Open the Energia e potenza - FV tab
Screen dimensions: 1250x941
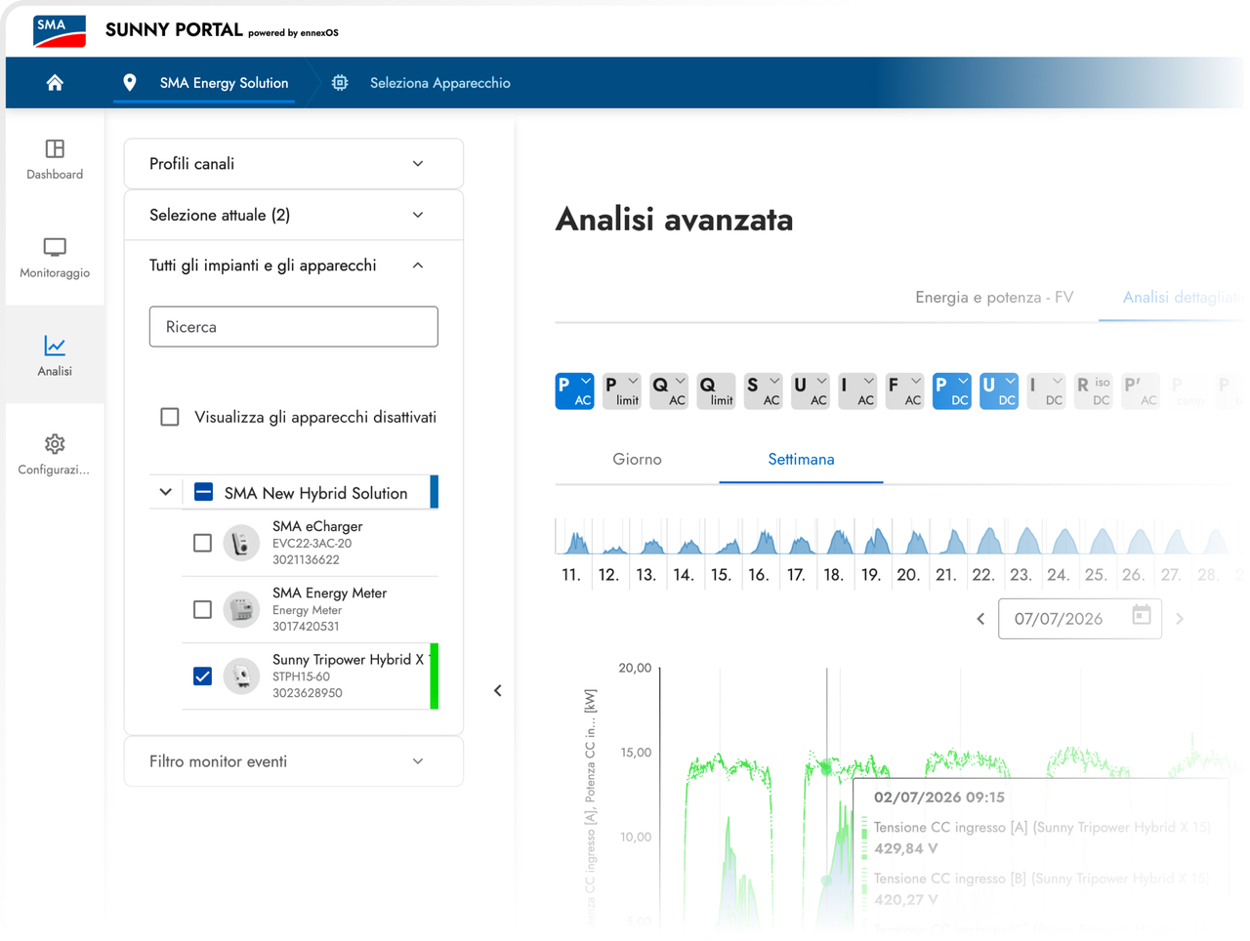pos(994,298)
